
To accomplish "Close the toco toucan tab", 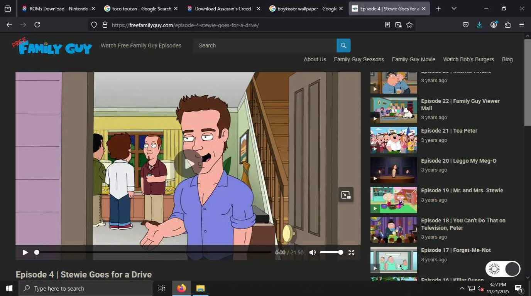I will coord(176,8).
